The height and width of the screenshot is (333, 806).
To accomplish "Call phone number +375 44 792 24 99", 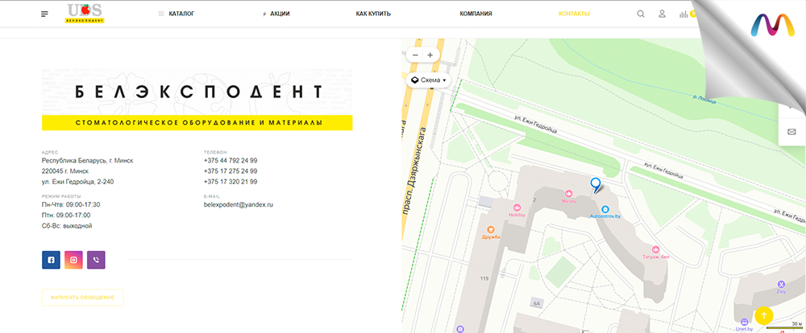I will click(231, 161).
